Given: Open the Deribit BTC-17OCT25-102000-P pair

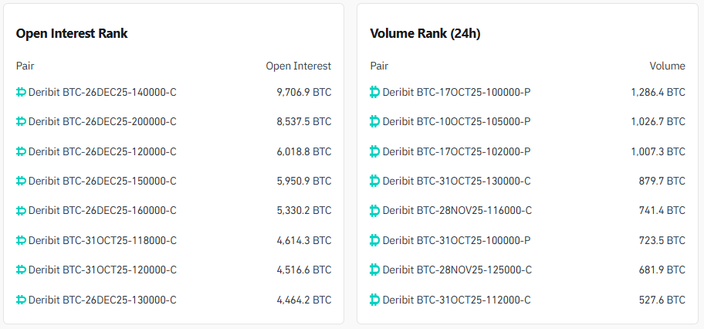Looking at the screenshot, I should [x=456, y=152].
